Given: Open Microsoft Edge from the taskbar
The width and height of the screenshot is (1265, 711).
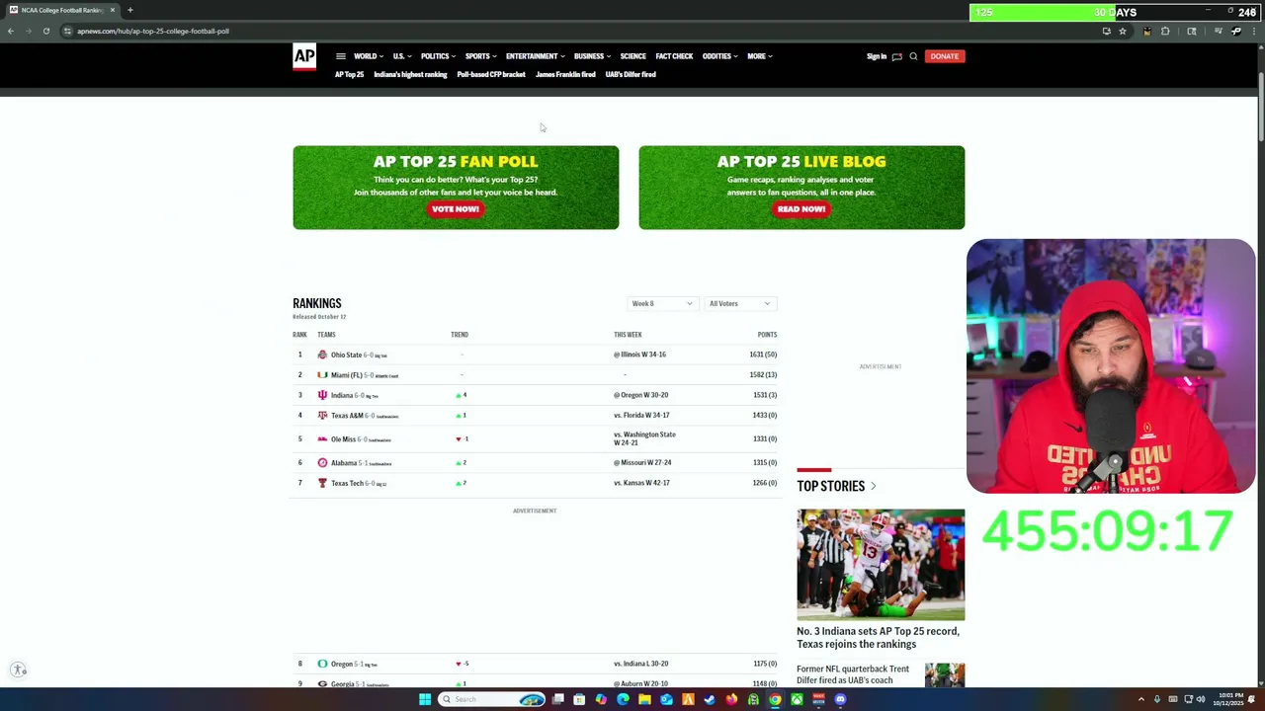Looking at the screenshot, I should (x=623, y=699).
